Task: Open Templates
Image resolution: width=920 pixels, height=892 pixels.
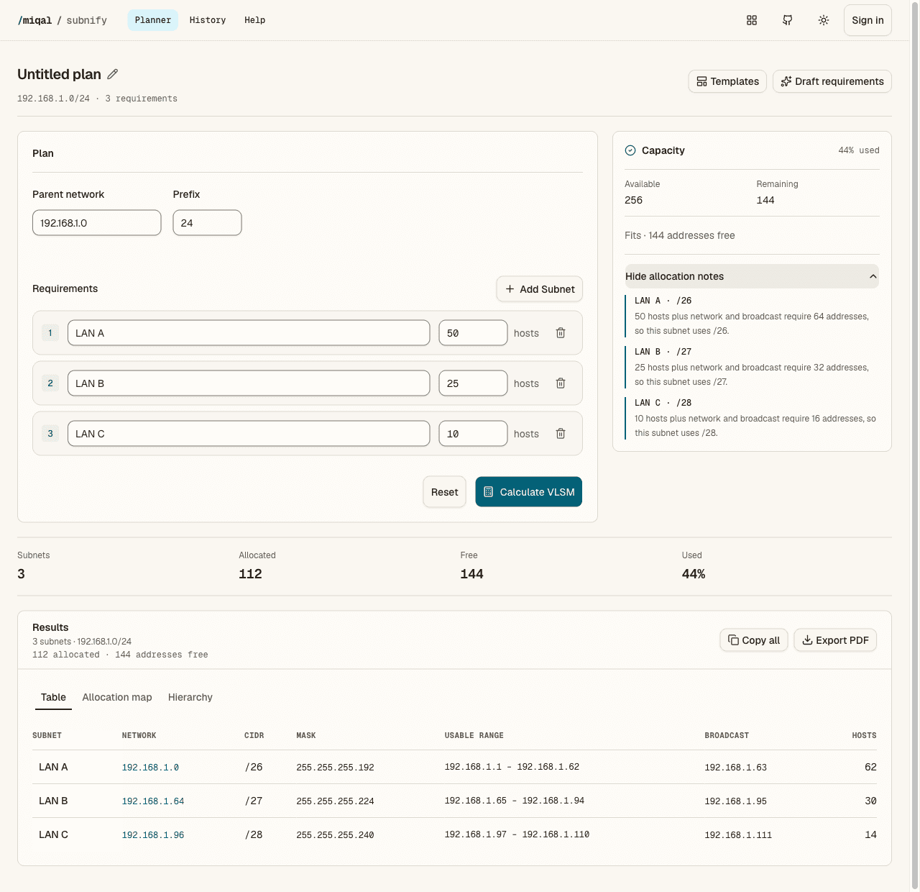Action: [x=728, y=81]
